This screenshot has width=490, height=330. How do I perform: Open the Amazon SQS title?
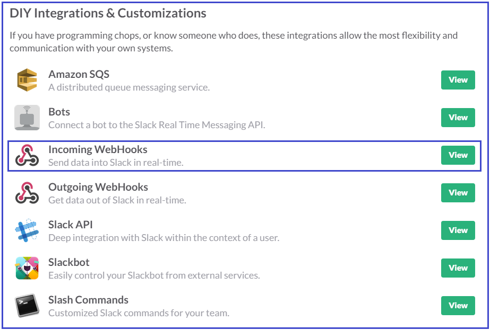[x=79, y=74]
